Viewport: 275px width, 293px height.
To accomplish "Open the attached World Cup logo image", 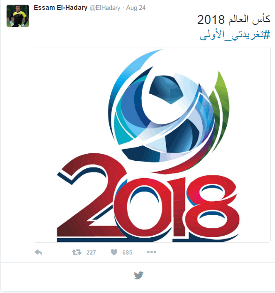I will pos(152,145).
